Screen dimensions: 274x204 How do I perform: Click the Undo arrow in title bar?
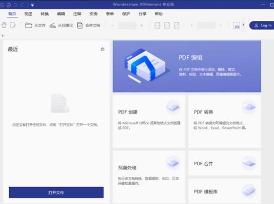pyautogui.click(x=16, y=5)
